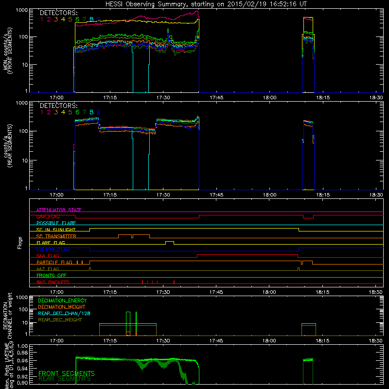Click DECIMATION CHANNEL or weight axis title

tap(8, 316)
